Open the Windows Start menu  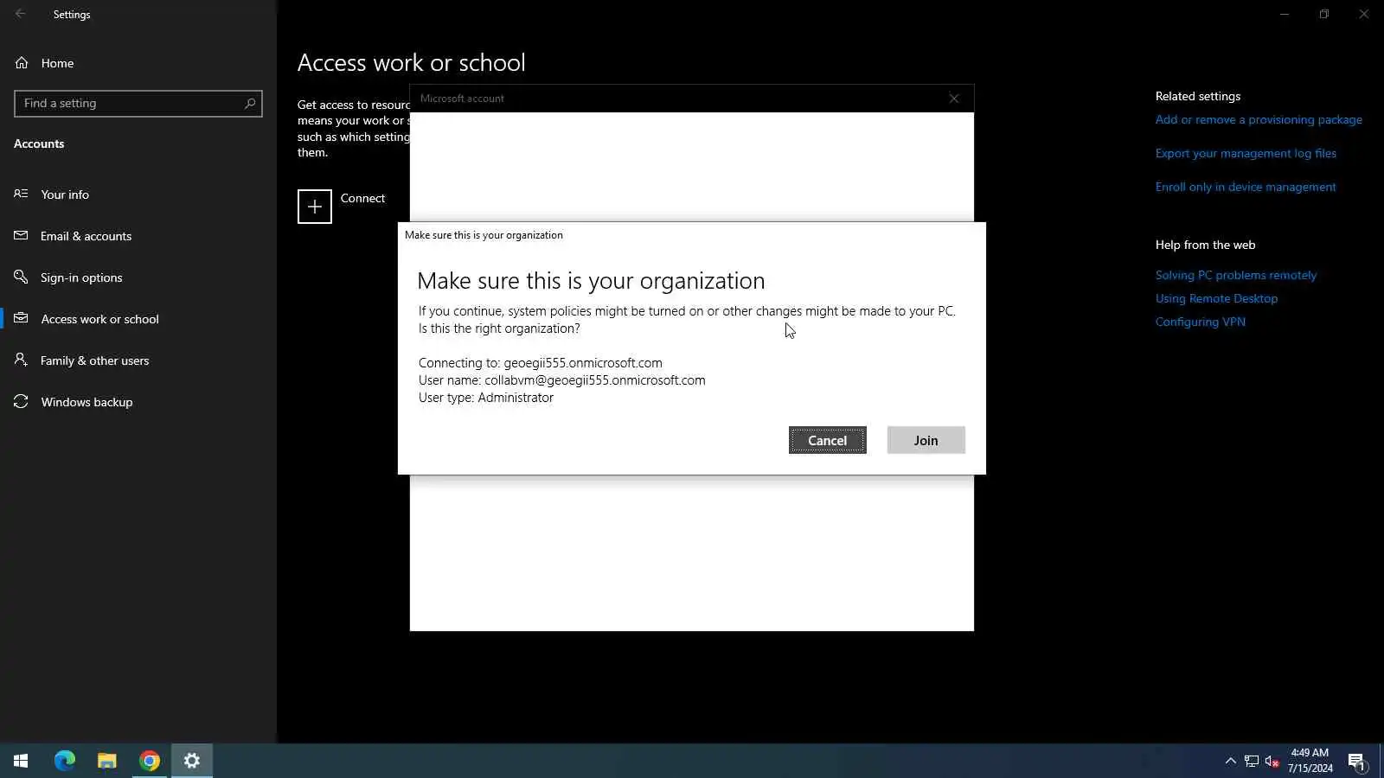(x=21, y=761)
